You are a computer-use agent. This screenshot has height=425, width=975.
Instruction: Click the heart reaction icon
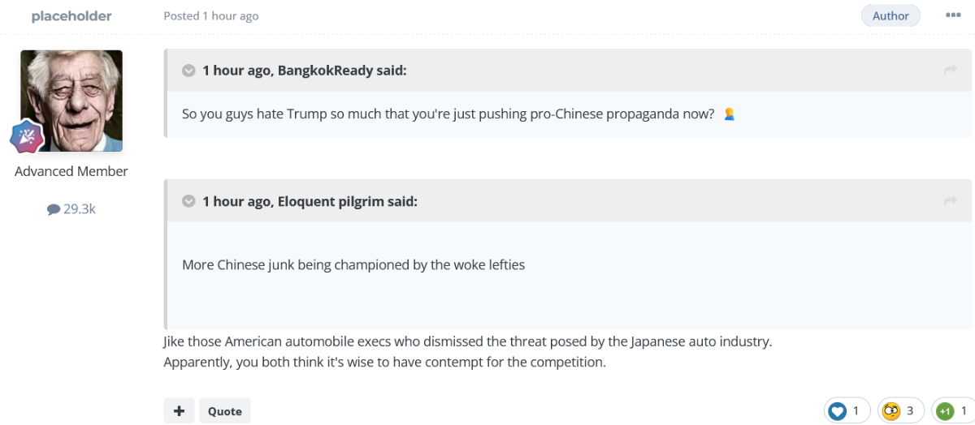click(x=838, y=411)
